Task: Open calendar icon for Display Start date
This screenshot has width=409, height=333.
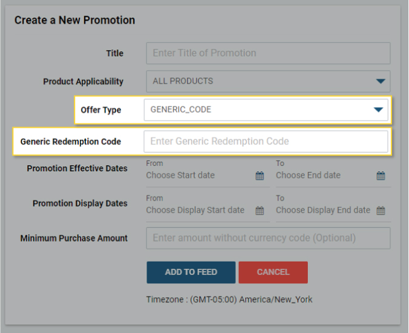Action: point(260,211)
